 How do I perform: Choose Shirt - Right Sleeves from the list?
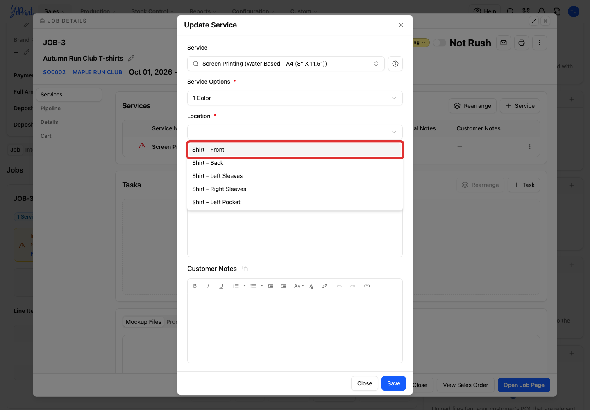pos(295,189)
